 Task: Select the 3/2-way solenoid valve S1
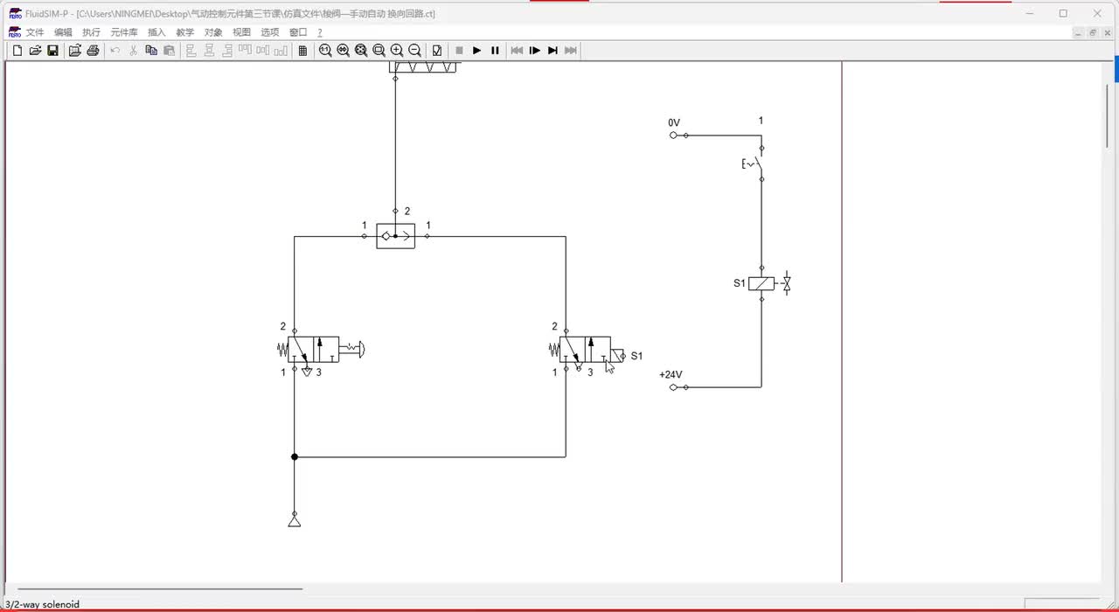click(x=586, y=350)
